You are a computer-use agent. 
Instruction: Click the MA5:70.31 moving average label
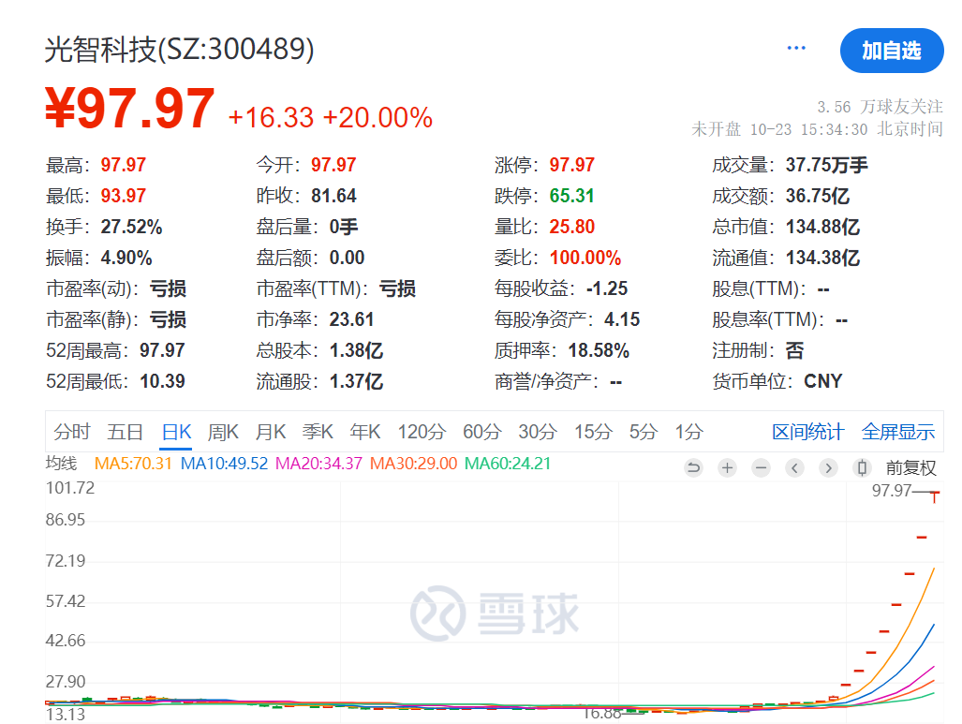pos(133,464)
